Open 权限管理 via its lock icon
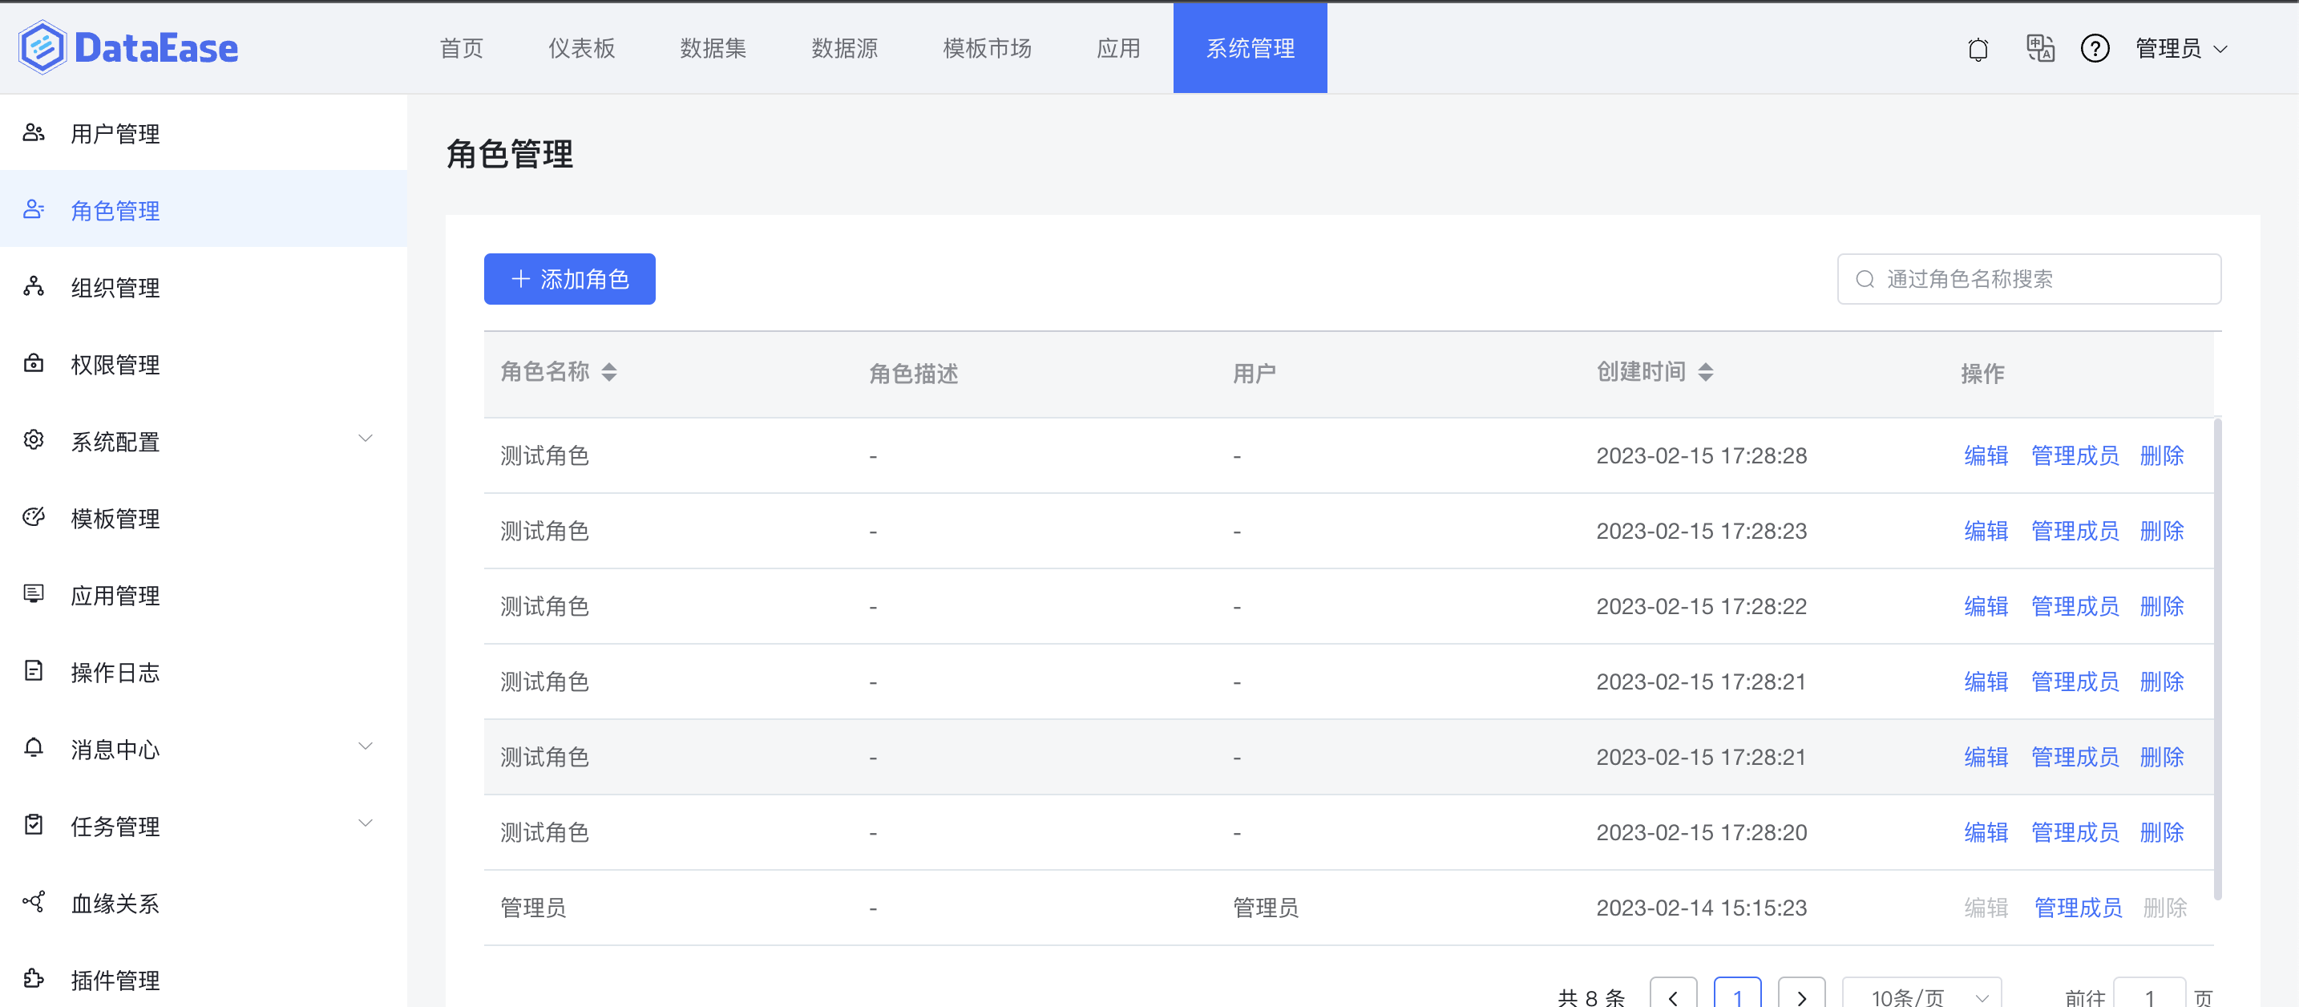Viewport: 2299px width, 1007px height. (x=34, y=364)
